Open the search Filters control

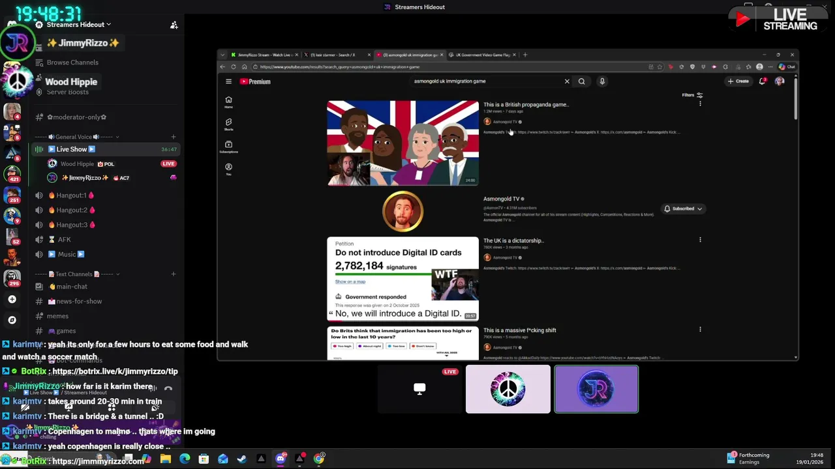692,95
